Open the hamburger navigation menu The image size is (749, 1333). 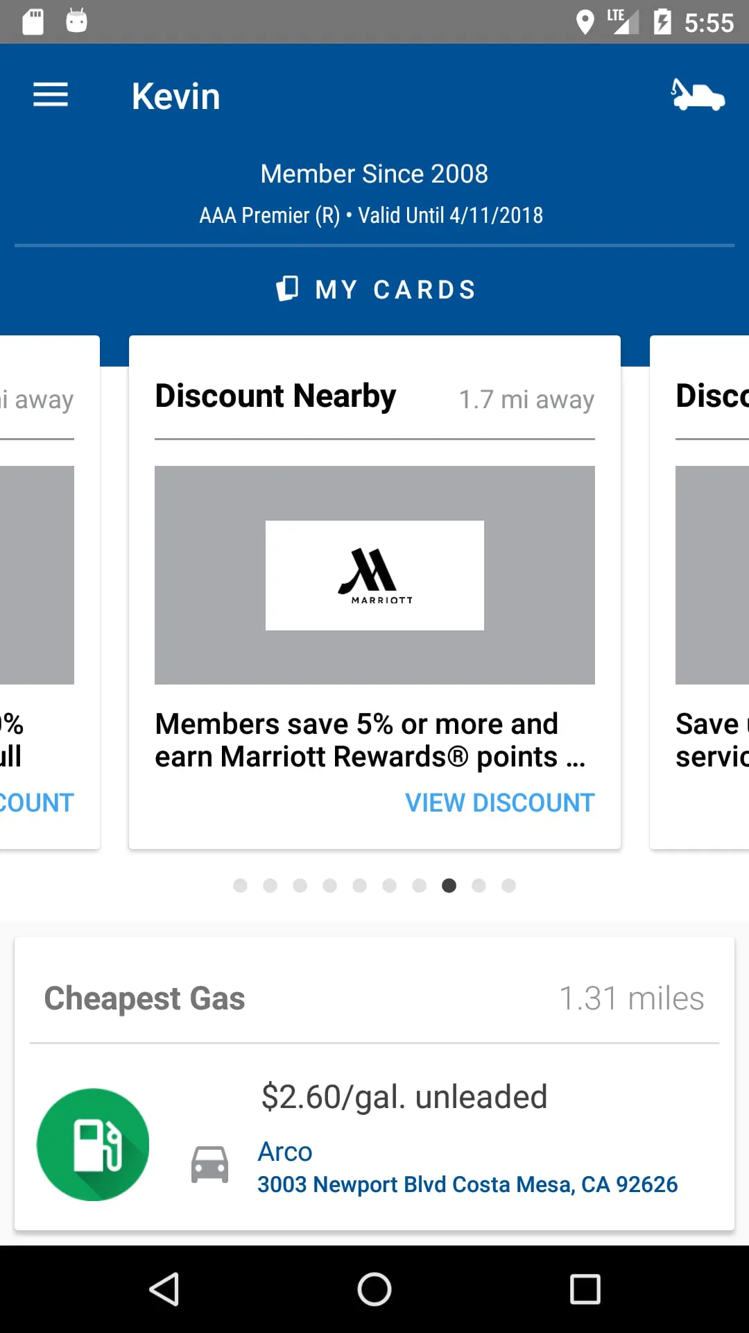pyautogui.click(x=51, y=95)
